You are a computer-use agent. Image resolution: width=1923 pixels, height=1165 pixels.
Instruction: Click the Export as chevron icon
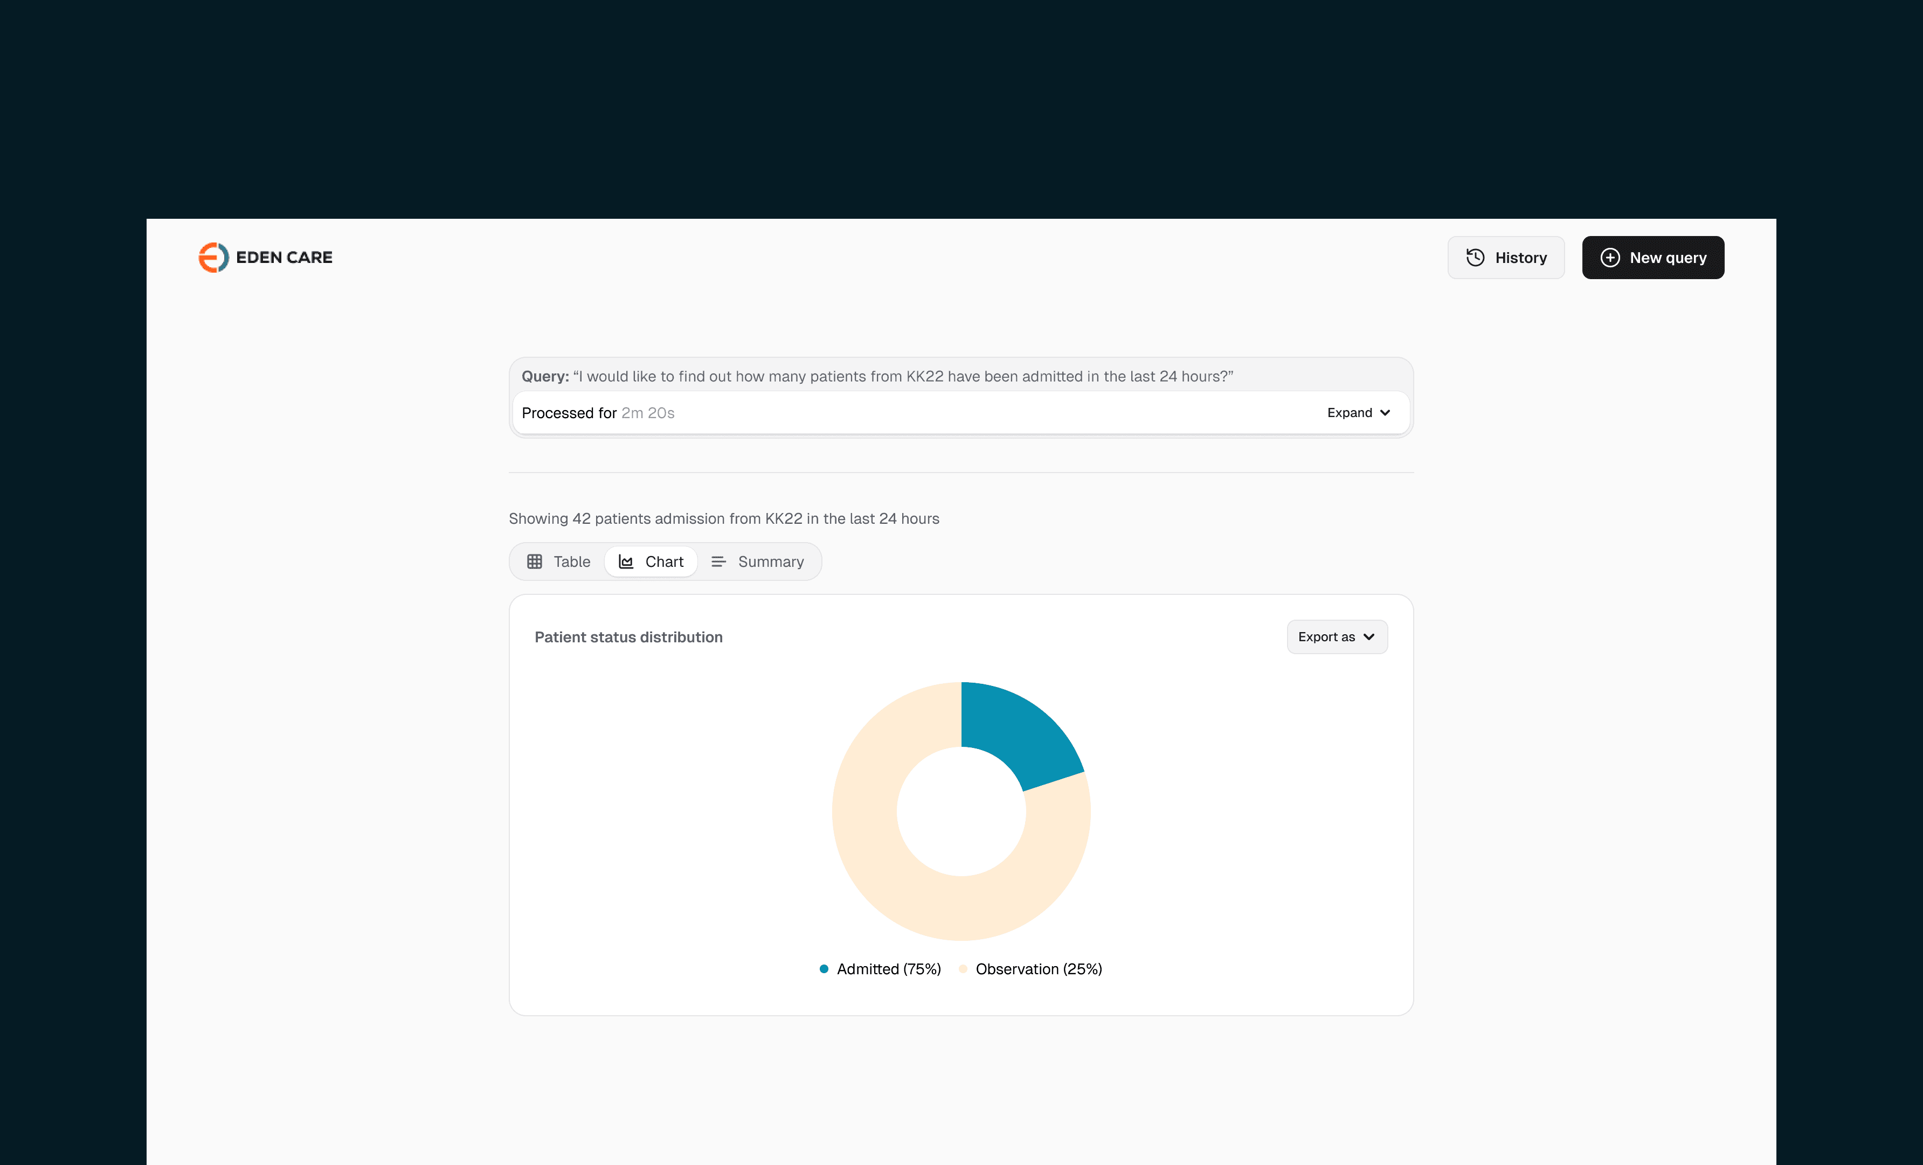coord(1368,637)
